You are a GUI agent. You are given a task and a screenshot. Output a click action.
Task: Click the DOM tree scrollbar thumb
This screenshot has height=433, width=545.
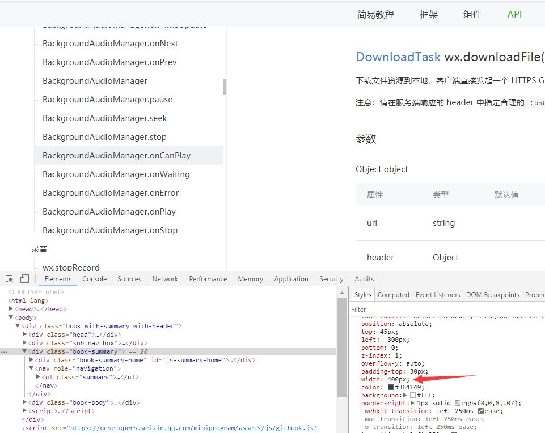coord(342,348)
